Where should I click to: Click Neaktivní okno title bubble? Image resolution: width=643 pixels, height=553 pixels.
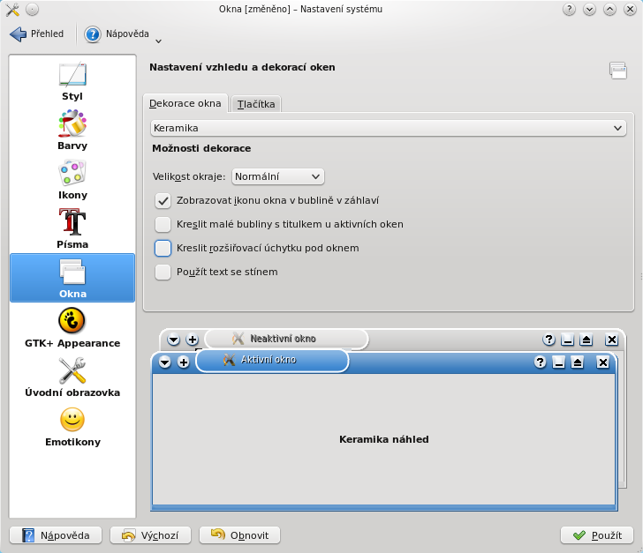point(286,339)
